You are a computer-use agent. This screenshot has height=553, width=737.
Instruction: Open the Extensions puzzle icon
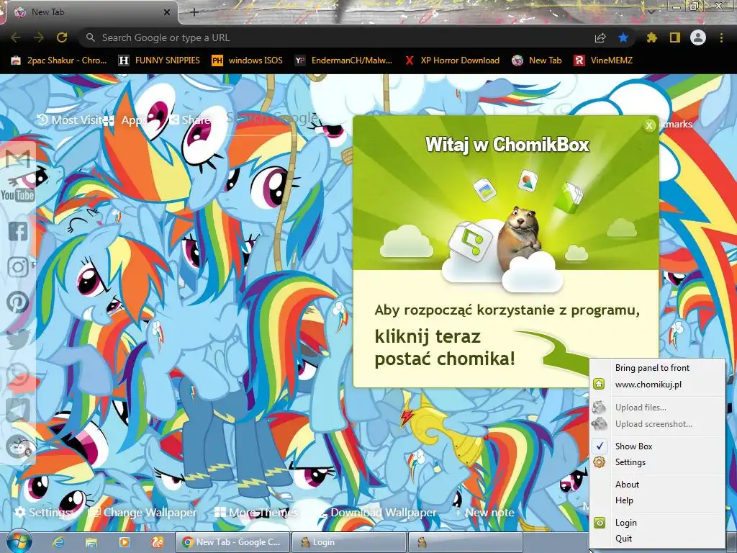[651, 37]
